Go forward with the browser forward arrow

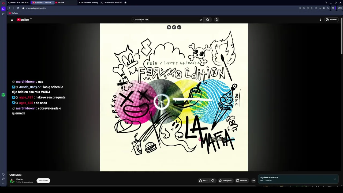pyautogui.click(x=13, y=8)
